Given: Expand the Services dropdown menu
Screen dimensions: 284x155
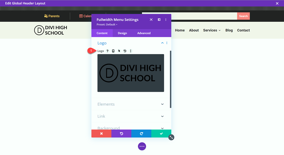Looking at the screenshot, I should pos(212,30).
